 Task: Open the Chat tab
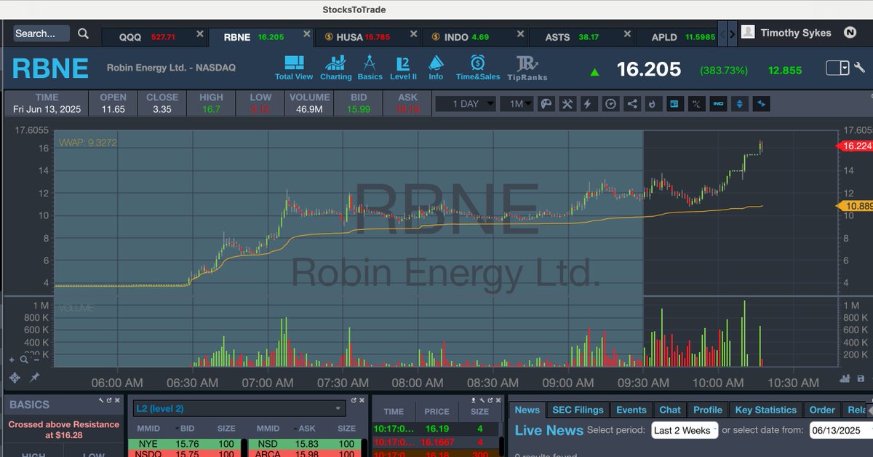tap(670, 410)
